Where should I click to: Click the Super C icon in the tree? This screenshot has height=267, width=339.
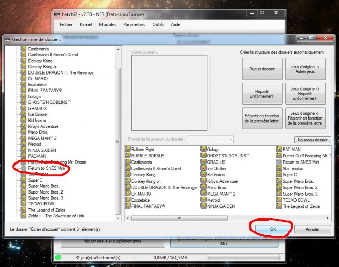click(23, 180)
